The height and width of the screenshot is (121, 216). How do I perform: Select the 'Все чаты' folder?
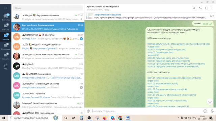(x=6, y=17)
